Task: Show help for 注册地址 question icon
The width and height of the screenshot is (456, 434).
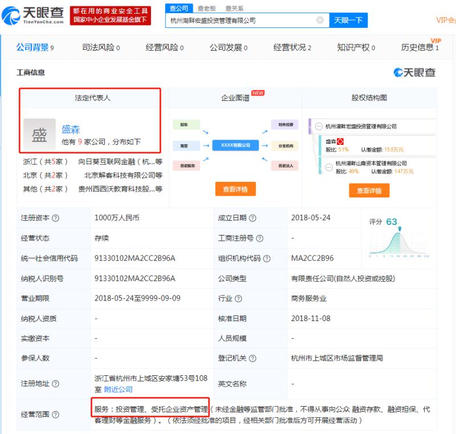Action: click(55, 384)
